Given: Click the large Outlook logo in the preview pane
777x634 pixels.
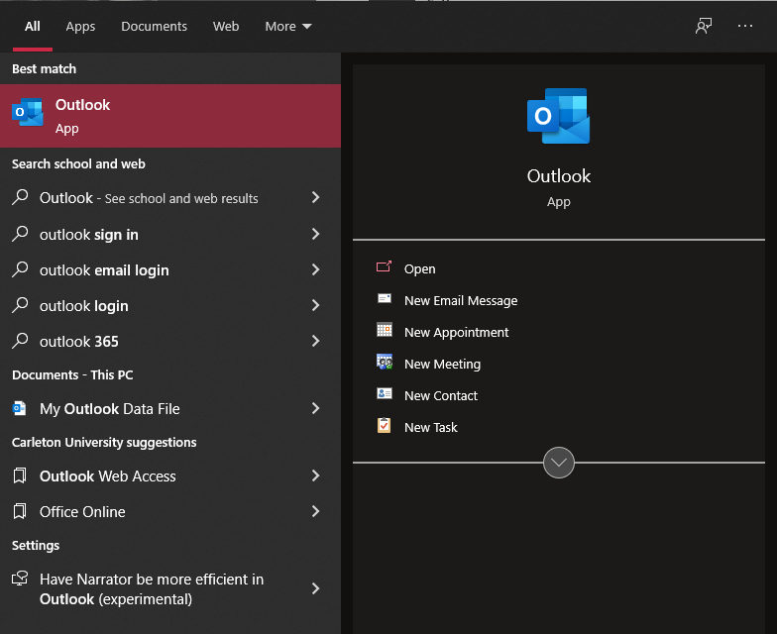Looking at the screenshot, I should [x=558, y=117].
